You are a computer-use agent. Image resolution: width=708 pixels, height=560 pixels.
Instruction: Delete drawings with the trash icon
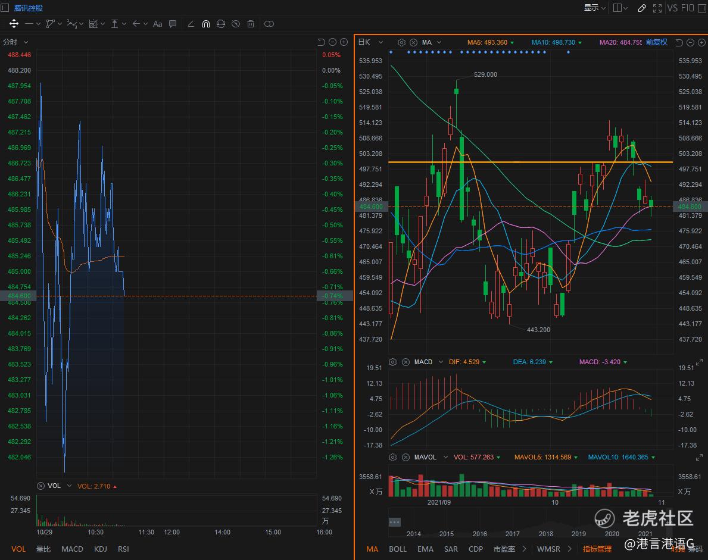point(251,24)
